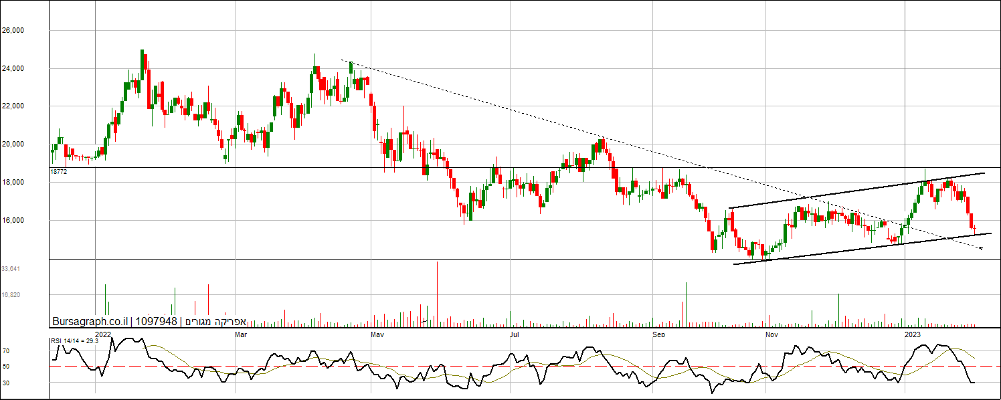The image size is (1001, 400).
Task: Click the 24,000 price axis label
Action: [13, 68]
